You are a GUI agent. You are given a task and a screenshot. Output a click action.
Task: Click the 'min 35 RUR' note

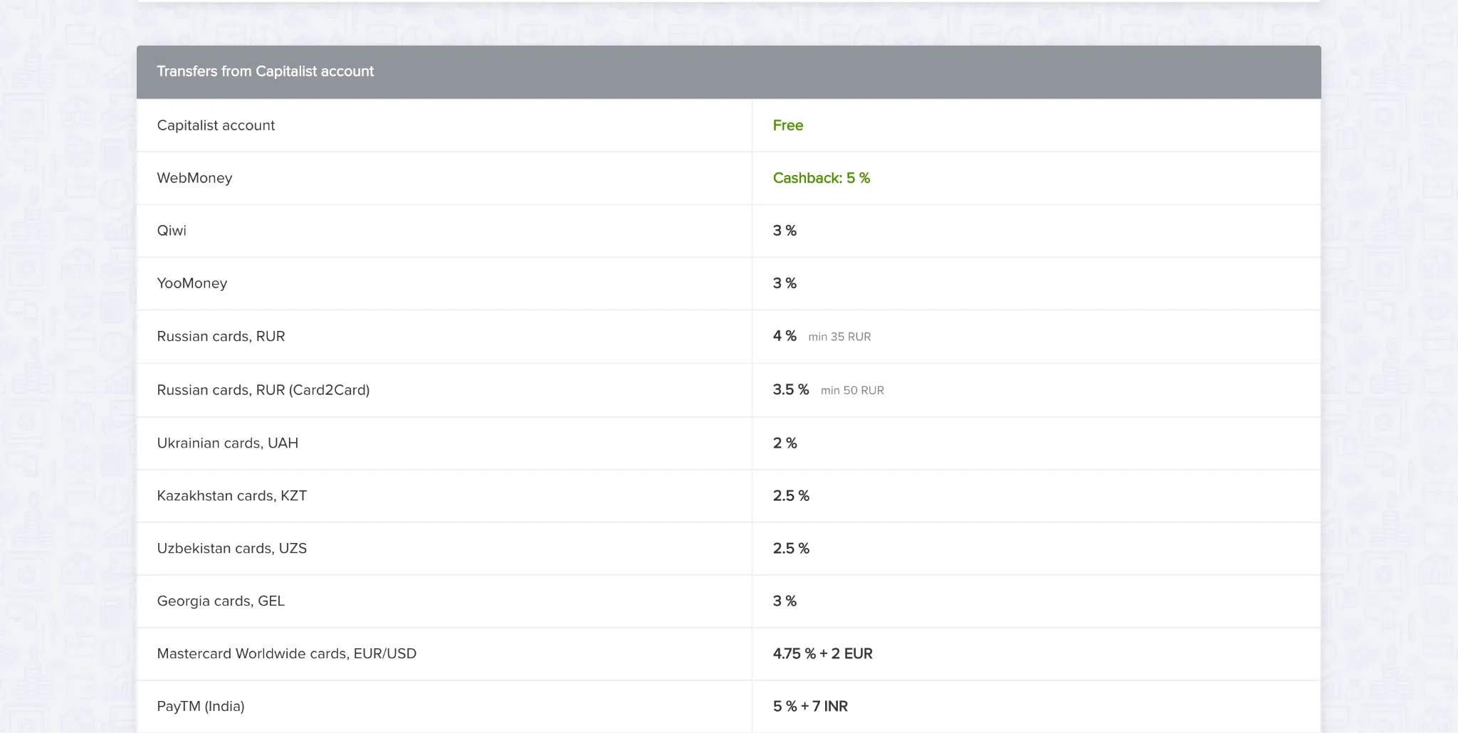pos(839,337)
